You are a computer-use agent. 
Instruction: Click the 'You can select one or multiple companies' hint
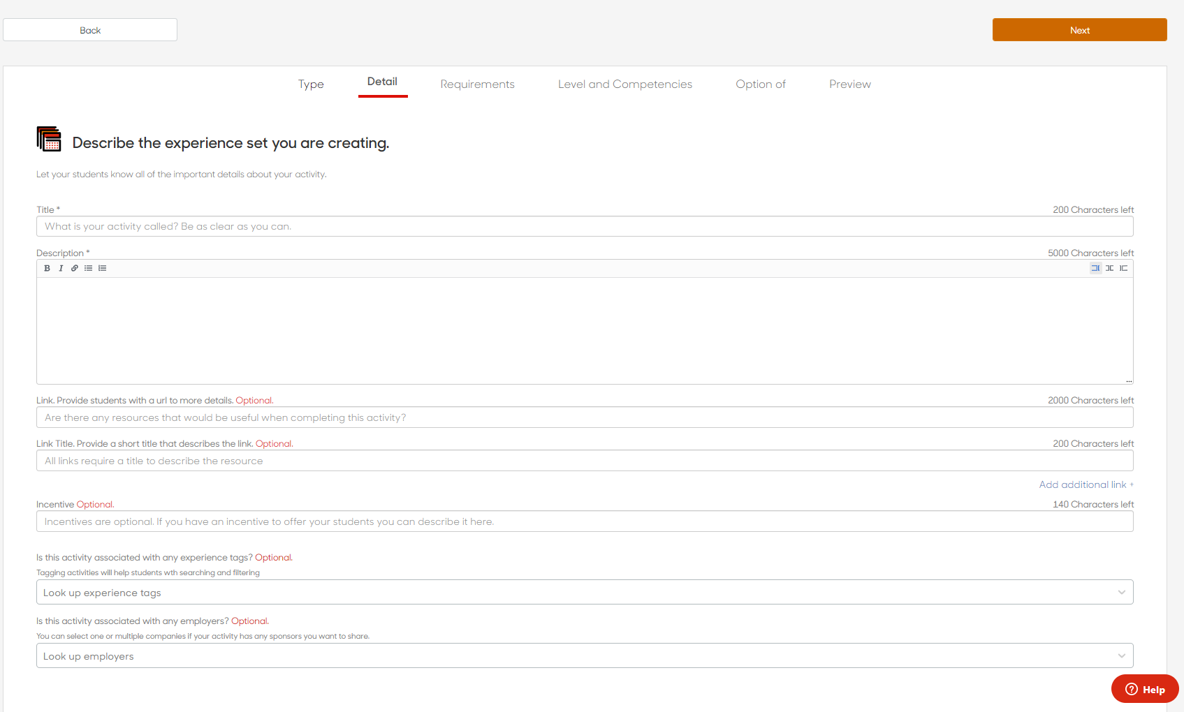(203, 637)
